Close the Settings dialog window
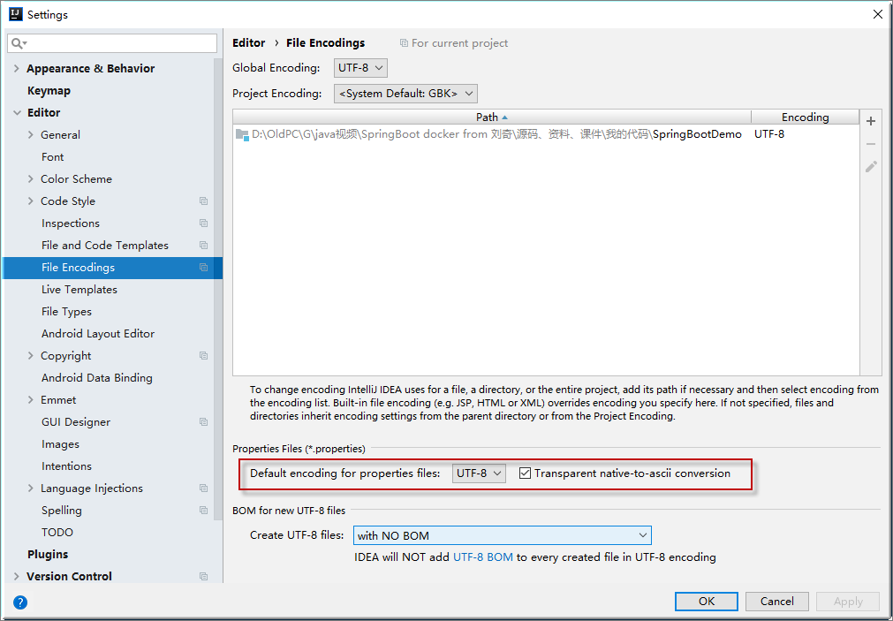This screenshot has height=621, width=893. (878, 14)
